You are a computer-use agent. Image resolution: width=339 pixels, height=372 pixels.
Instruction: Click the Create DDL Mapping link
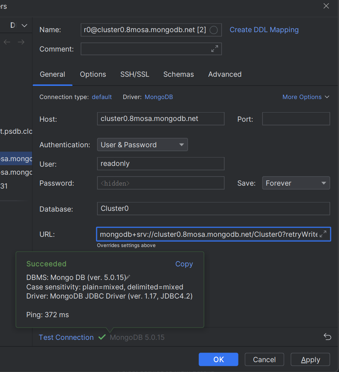pos(264,30)
